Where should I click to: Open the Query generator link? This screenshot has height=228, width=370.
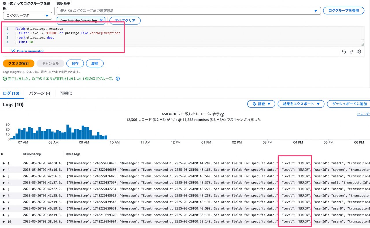point(30,51)
